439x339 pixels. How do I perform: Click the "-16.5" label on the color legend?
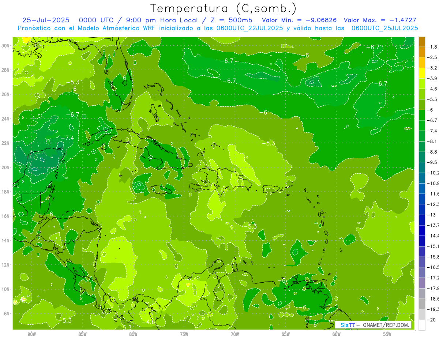click(x=433, y=267)
